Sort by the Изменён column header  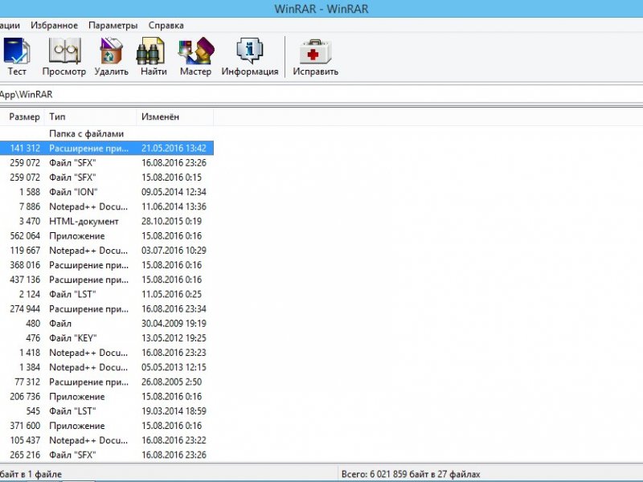pyautogui.click(x=175, y=116)
